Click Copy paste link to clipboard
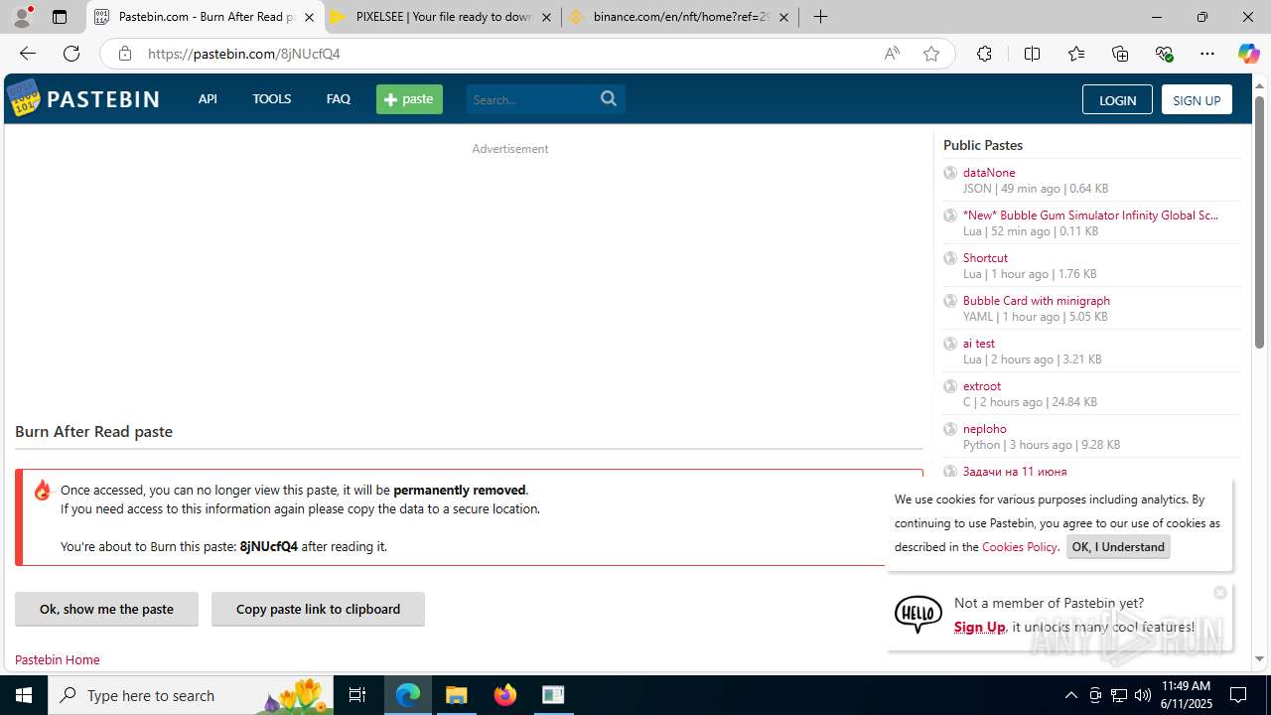The height and width of the screenshot is (715, 1271). click(x=318, y=609)
